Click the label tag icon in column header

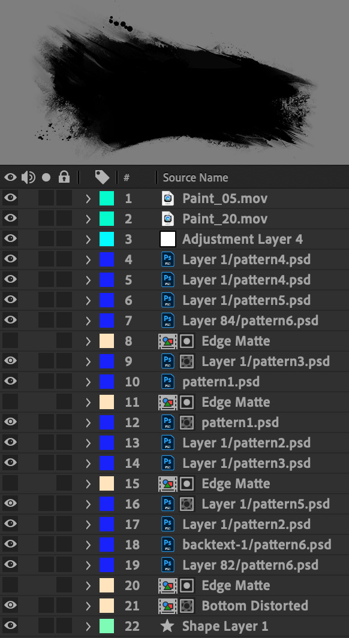(102, 177)
